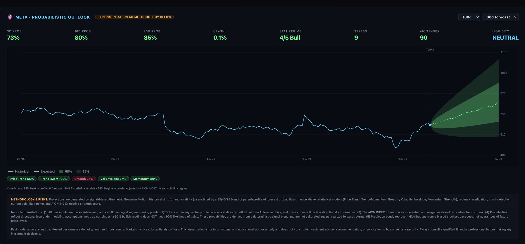
Task: Click the NEUTRAL liquidity indicator
Action: [505, 38]
